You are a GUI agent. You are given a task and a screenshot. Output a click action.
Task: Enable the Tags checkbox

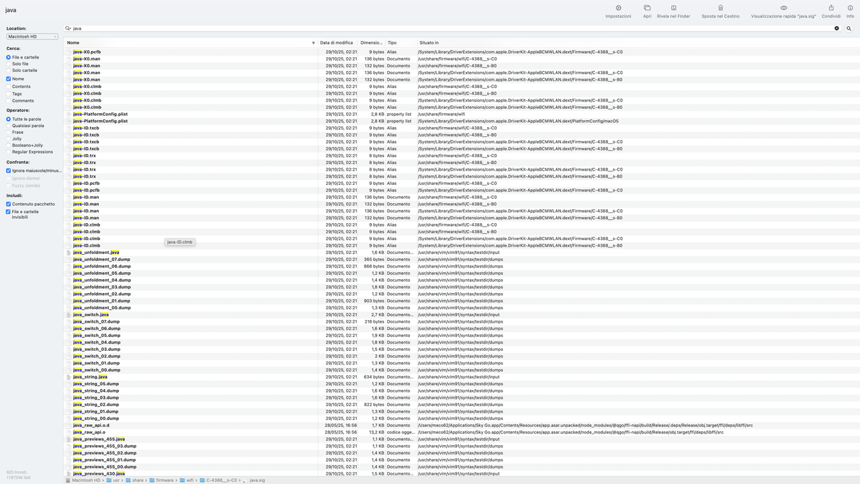[8, 93]
